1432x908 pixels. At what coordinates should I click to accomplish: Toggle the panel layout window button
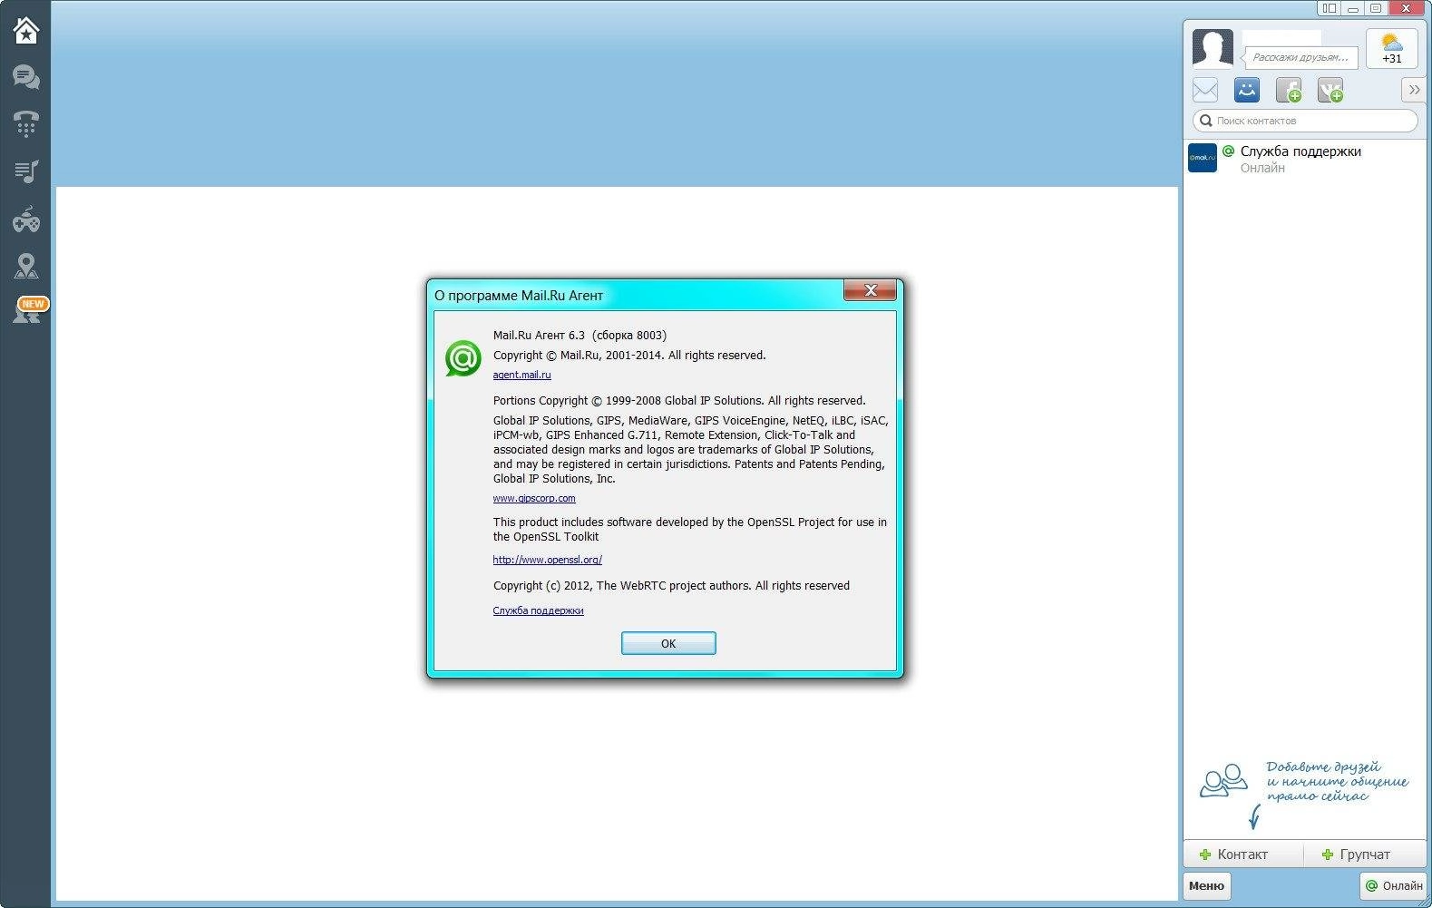[1330, 8]
